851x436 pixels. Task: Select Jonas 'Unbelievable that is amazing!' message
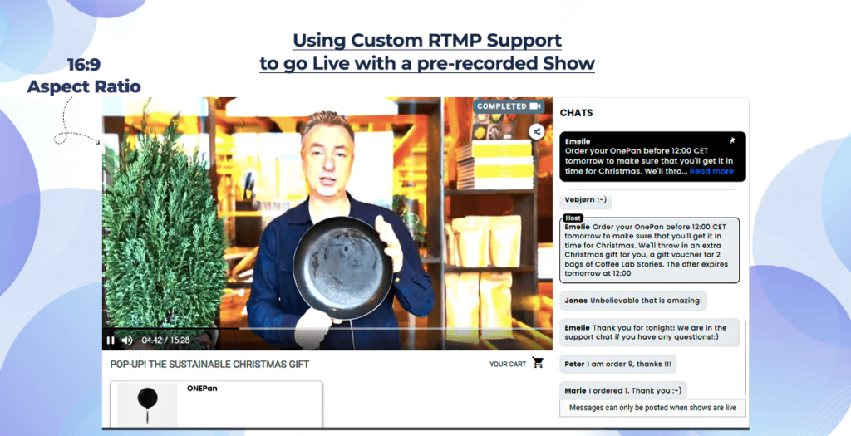(632, 301)
